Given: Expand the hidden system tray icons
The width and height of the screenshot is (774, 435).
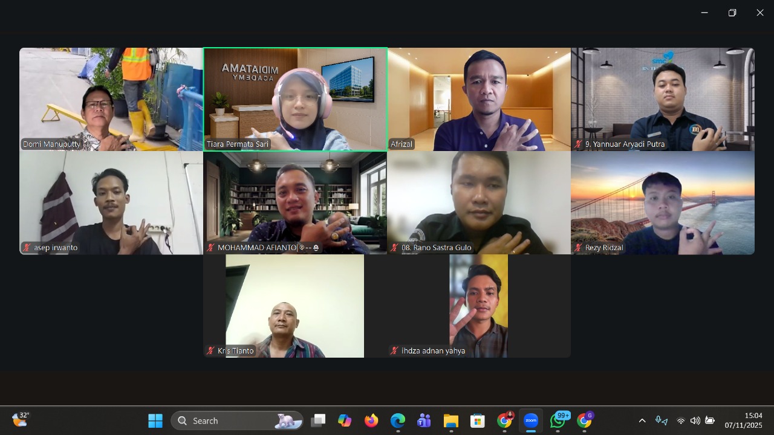Looking at the screenshot, I should (642, 420).
